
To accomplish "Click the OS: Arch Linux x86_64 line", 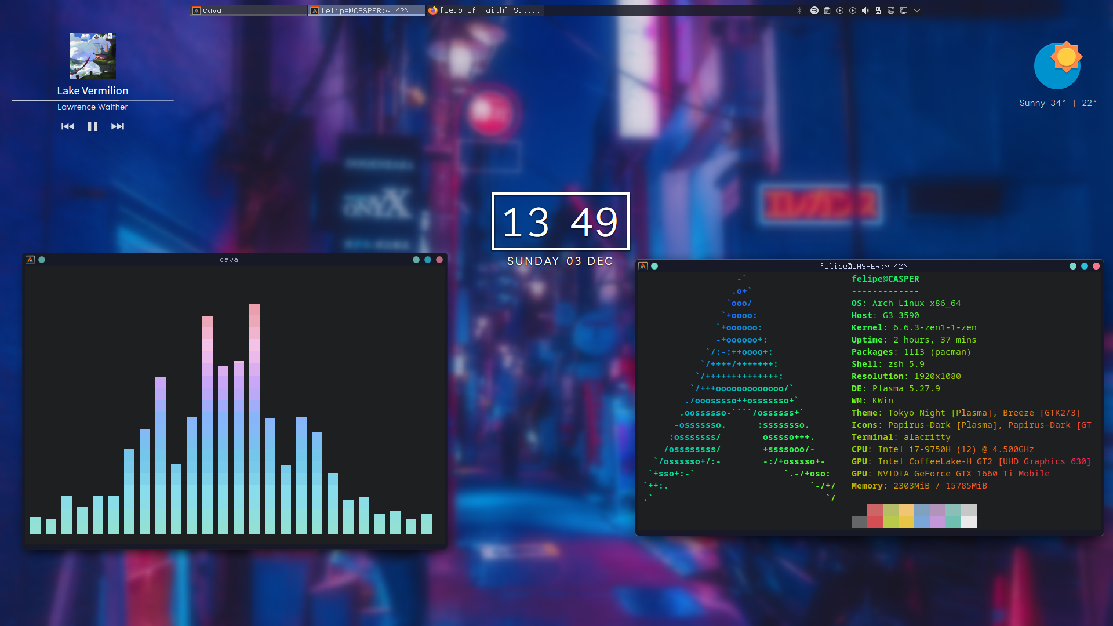I will [906, 303].
